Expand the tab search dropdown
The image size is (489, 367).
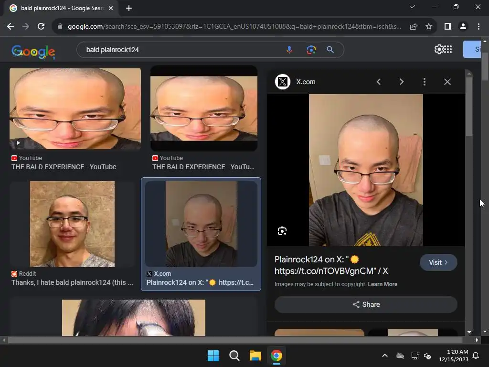412,7
